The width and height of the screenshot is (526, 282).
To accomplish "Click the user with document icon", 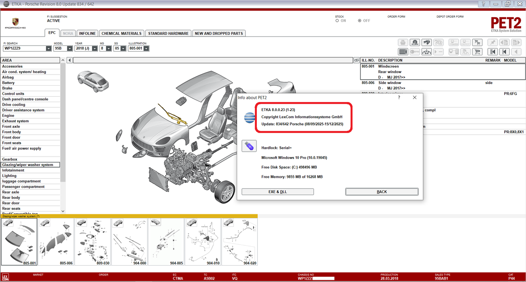I will (x=465, y=52).
